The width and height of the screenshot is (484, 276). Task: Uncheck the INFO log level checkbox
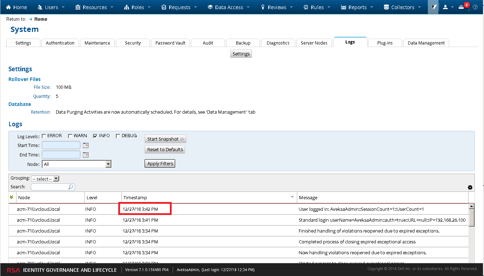pyautogui.click(x=95, y=136)
